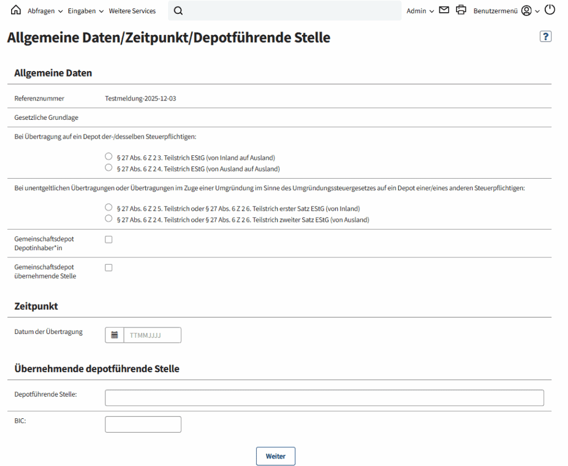Screen dimensions: 568x466
Task: Open the mail envelope icon
Action: [x=444, y=10]
